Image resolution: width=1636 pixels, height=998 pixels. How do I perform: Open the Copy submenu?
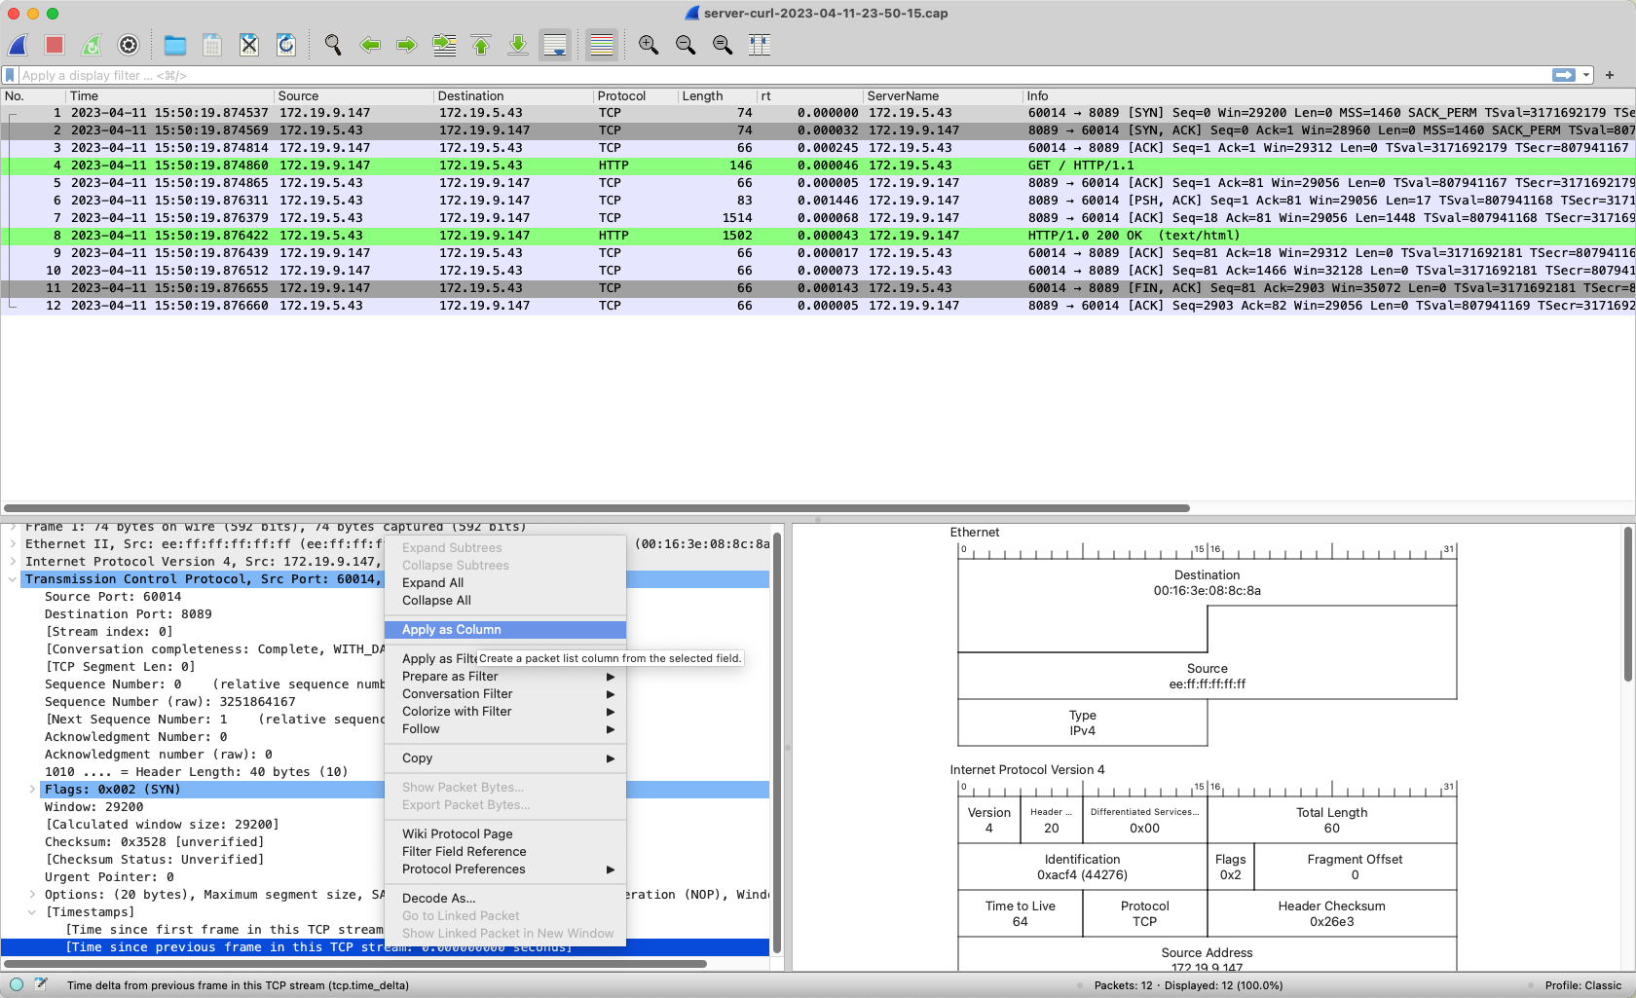pos(505,758)
